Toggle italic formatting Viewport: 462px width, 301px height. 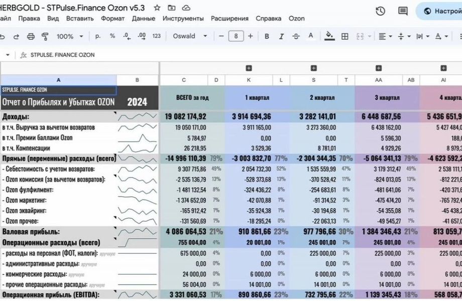[281, 36]
